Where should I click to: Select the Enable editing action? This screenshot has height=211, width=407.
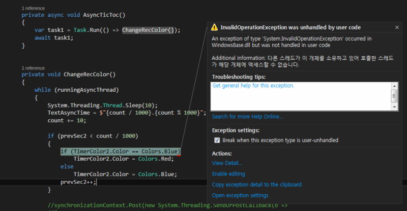(x=228, y=173)
